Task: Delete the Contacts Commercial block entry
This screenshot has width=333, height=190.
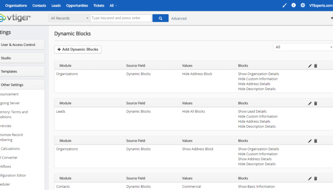Action: tap(316, 179)
